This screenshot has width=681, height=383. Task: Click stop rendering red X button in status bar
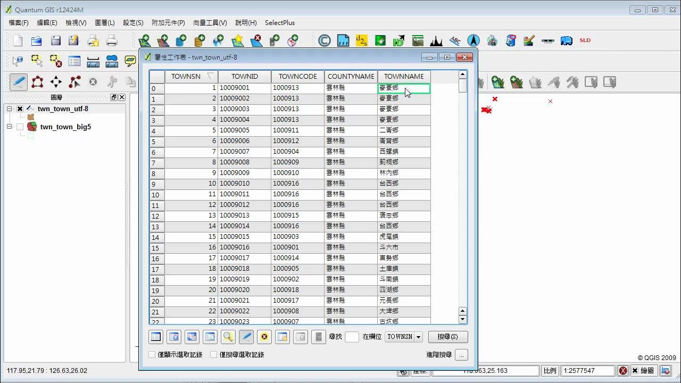click(x=623, y=371)
